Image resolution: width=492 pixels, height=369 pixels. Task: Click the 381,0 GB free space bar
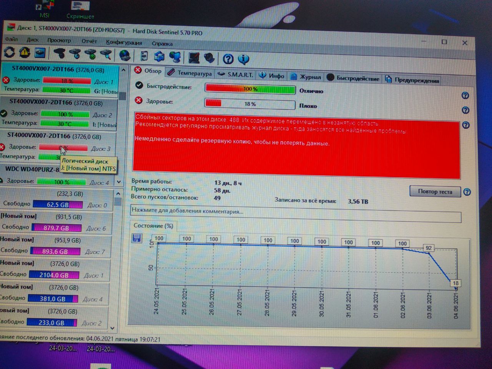click(x=53, y=299)
